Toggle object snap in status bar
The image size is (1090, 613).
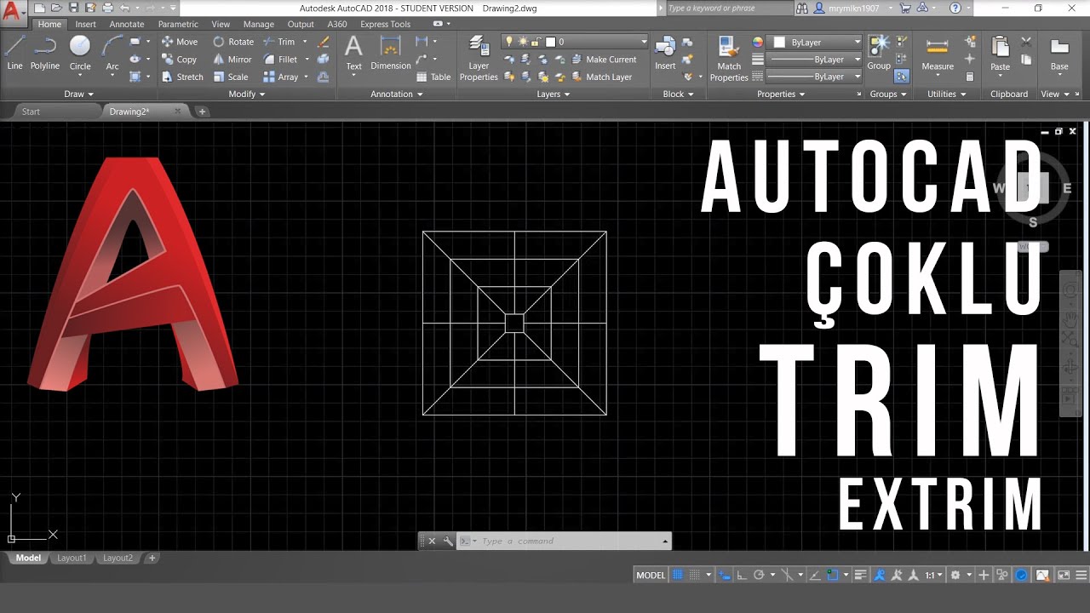coord(834,575)
